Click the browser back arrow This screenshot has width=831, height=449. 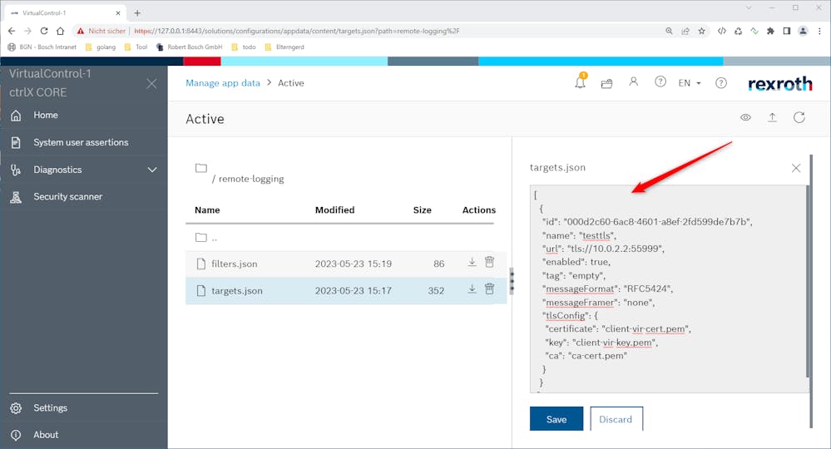(x=12, y=31)
